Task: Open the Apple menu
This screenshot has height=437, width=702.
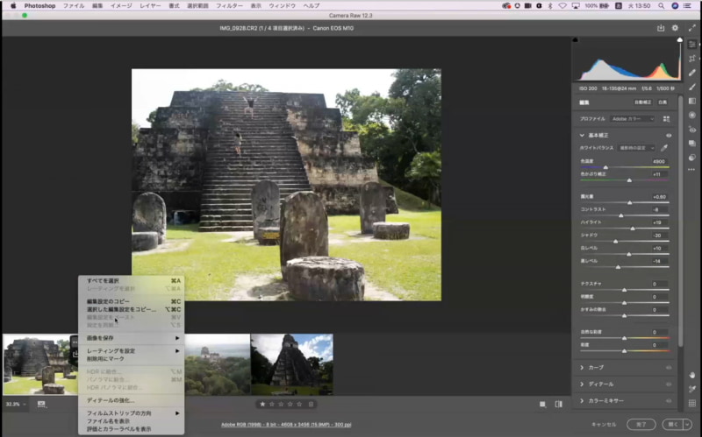Action: point(13,6)
